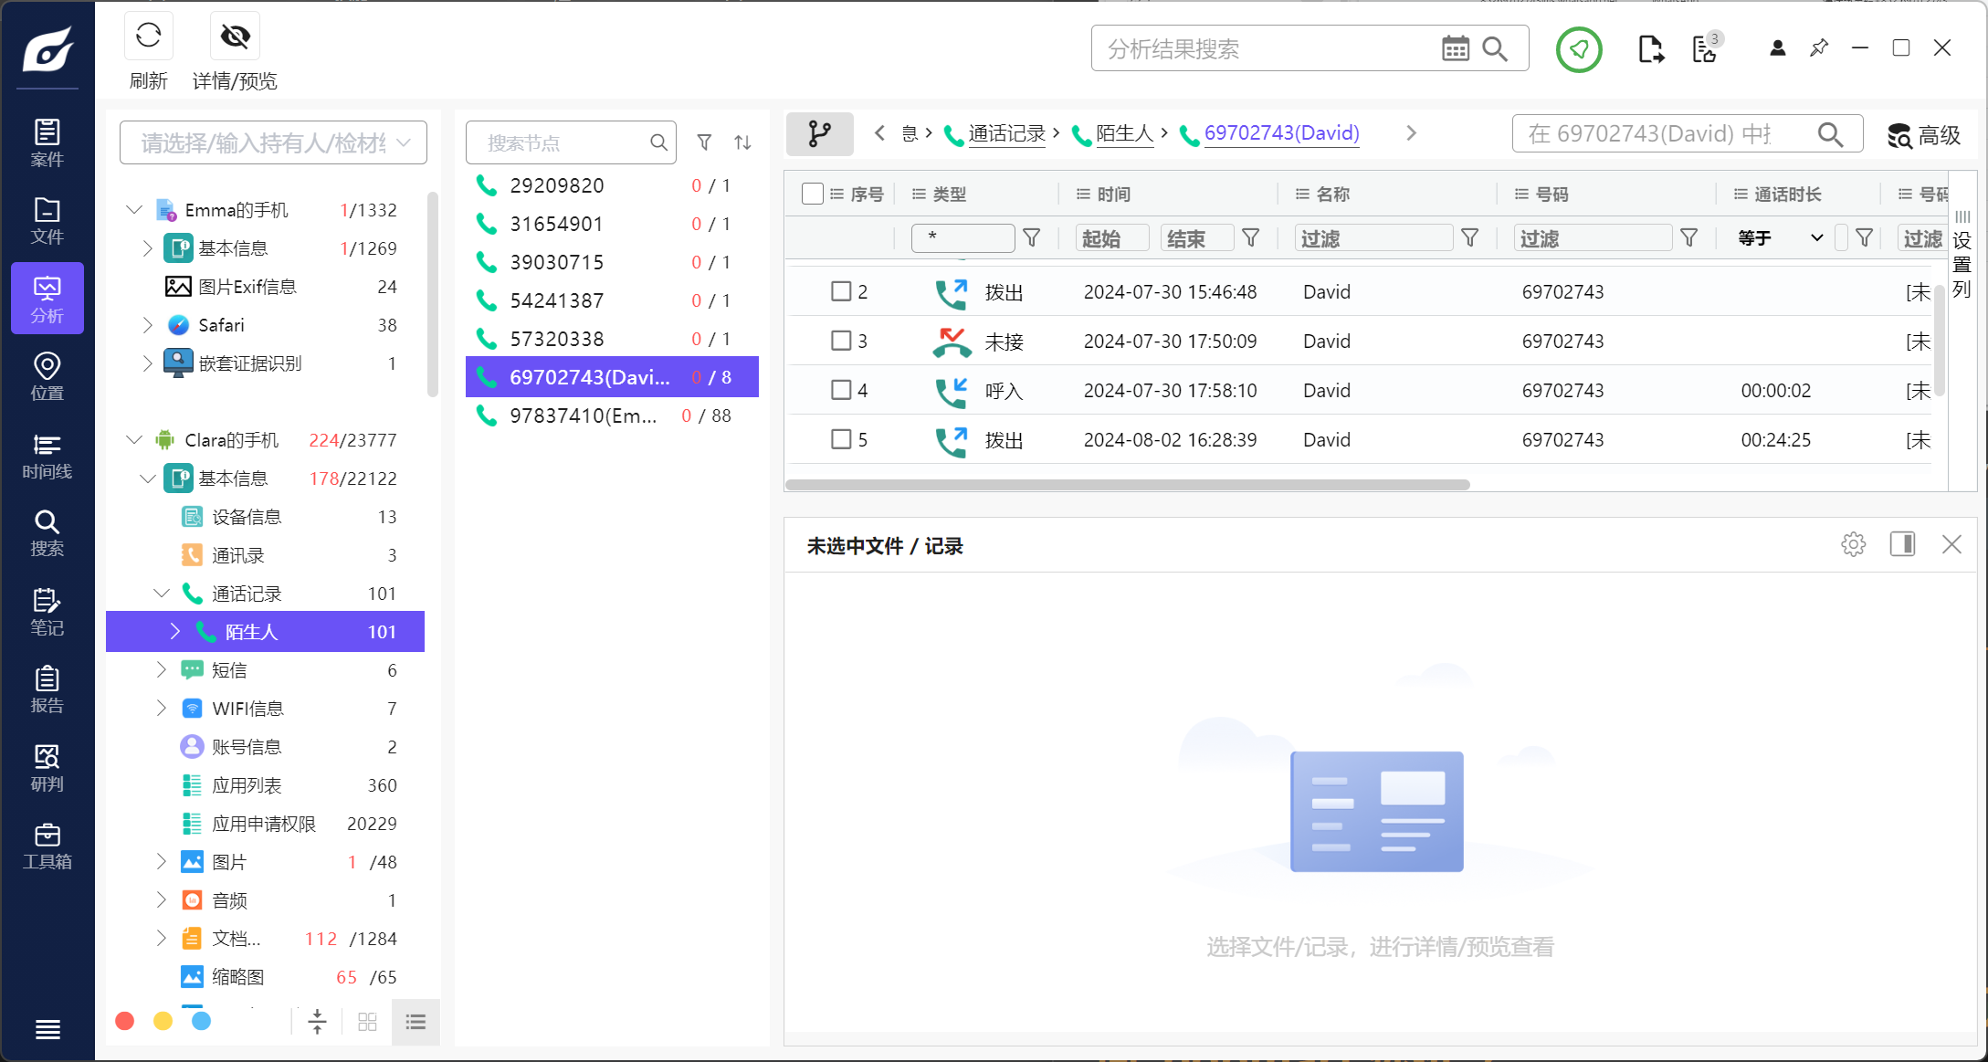Click the branch tree view icon
This screenshot has height=1062, width=1988.
coord(819,134)
